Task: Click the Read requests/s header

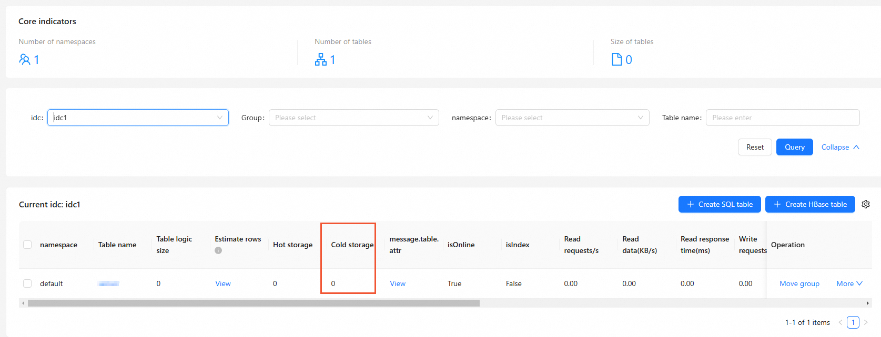Action: pos(581,245)
